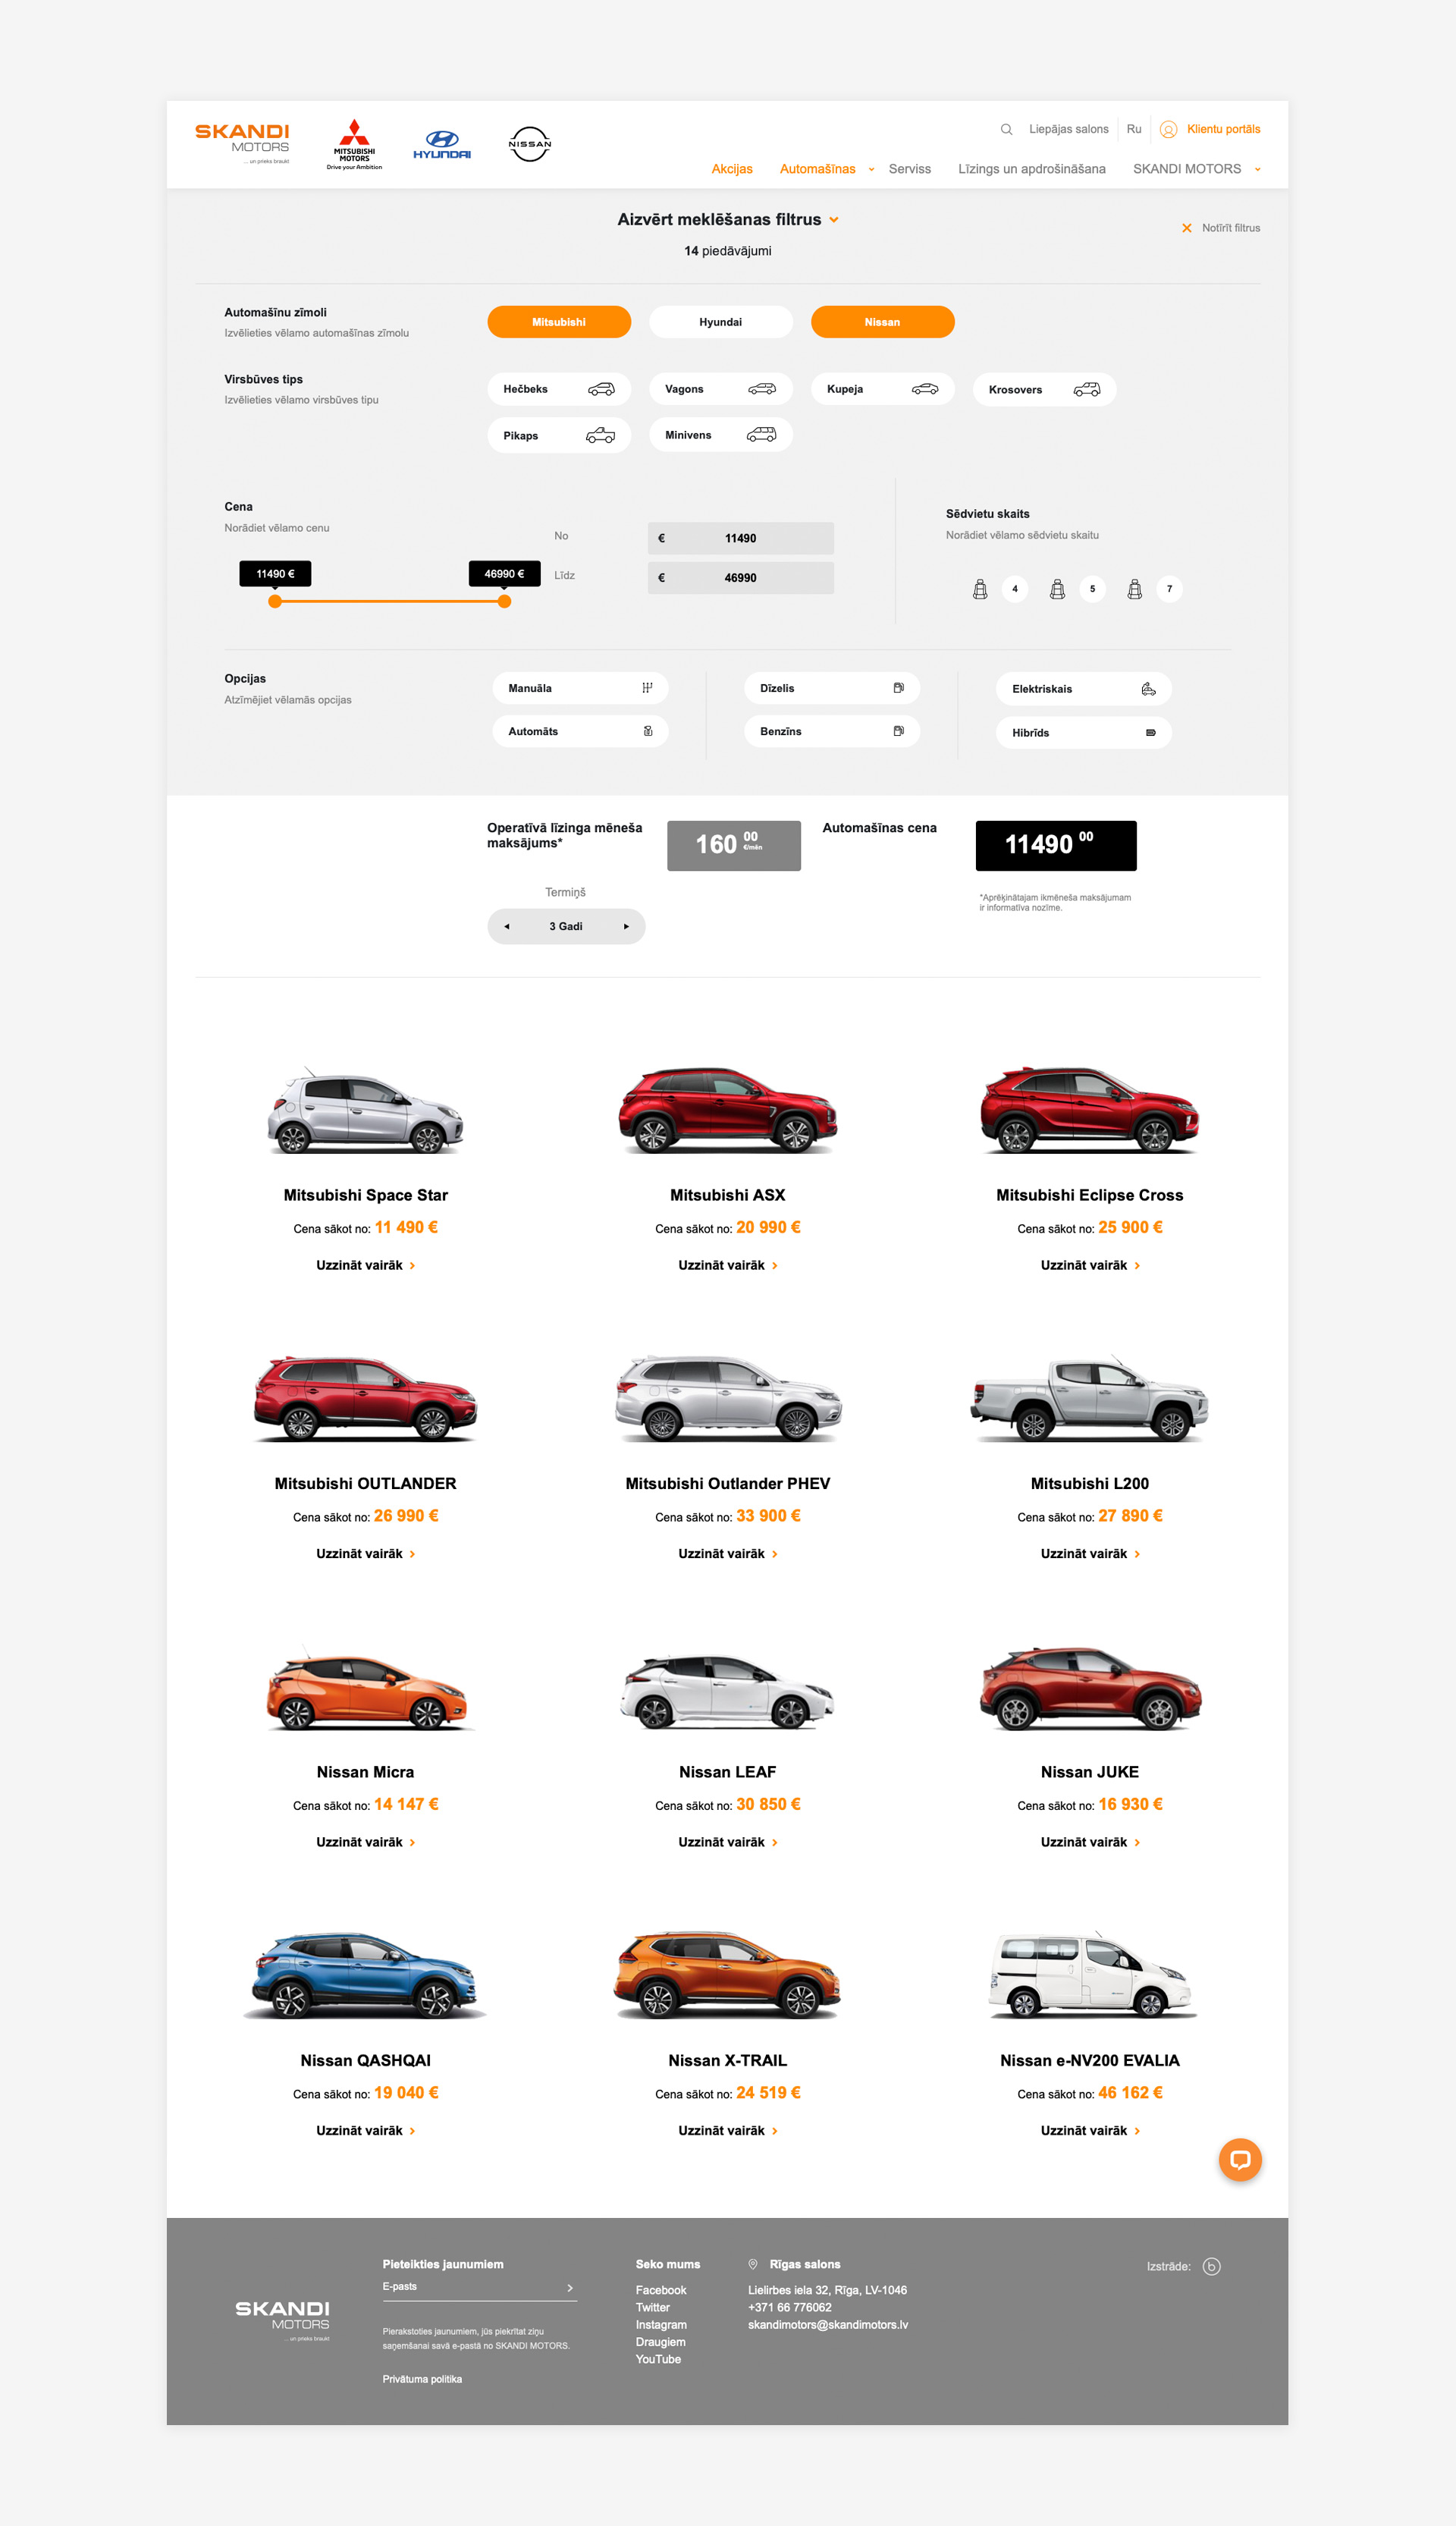Enable the Hibrīds option
Screen dimensions: 1456x2526
(x=1084, y=733)
